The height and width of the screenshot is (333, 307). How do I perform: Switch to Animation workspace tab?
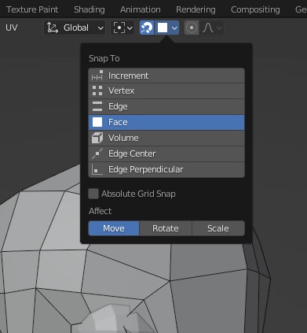click(x=141, y=9)
